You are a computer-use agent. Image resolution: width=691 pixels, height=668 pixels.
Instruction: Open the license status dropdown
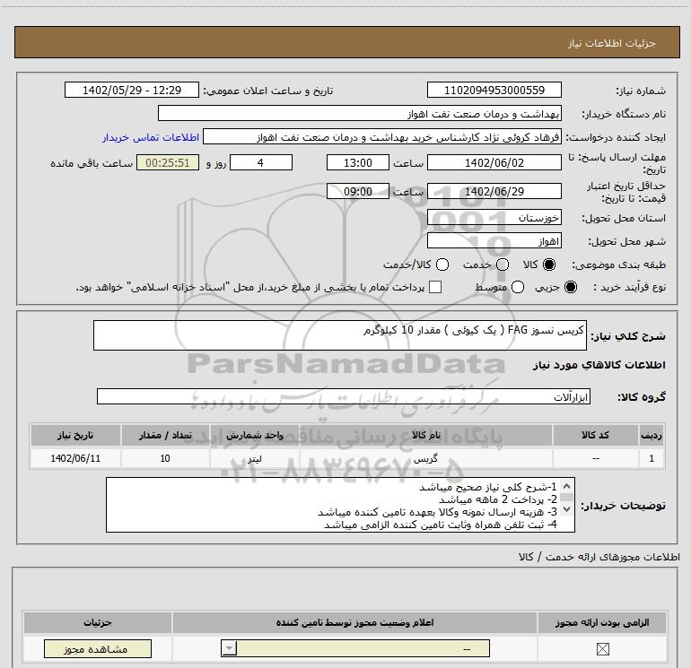(x=354, y=648)
